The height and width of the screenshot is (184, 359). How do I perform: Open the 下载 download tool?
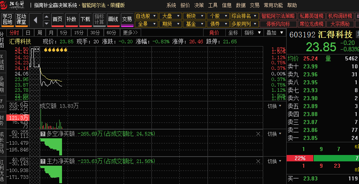(x=85, y=19)
